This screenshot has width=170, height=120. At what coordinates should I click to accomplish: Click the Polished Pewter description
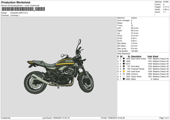pos(138,69)
